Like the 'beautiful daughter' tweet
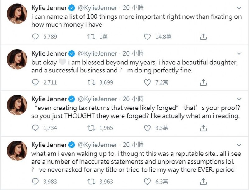Image resolution: width=249 pixels, height=190 pixels. 147,82
